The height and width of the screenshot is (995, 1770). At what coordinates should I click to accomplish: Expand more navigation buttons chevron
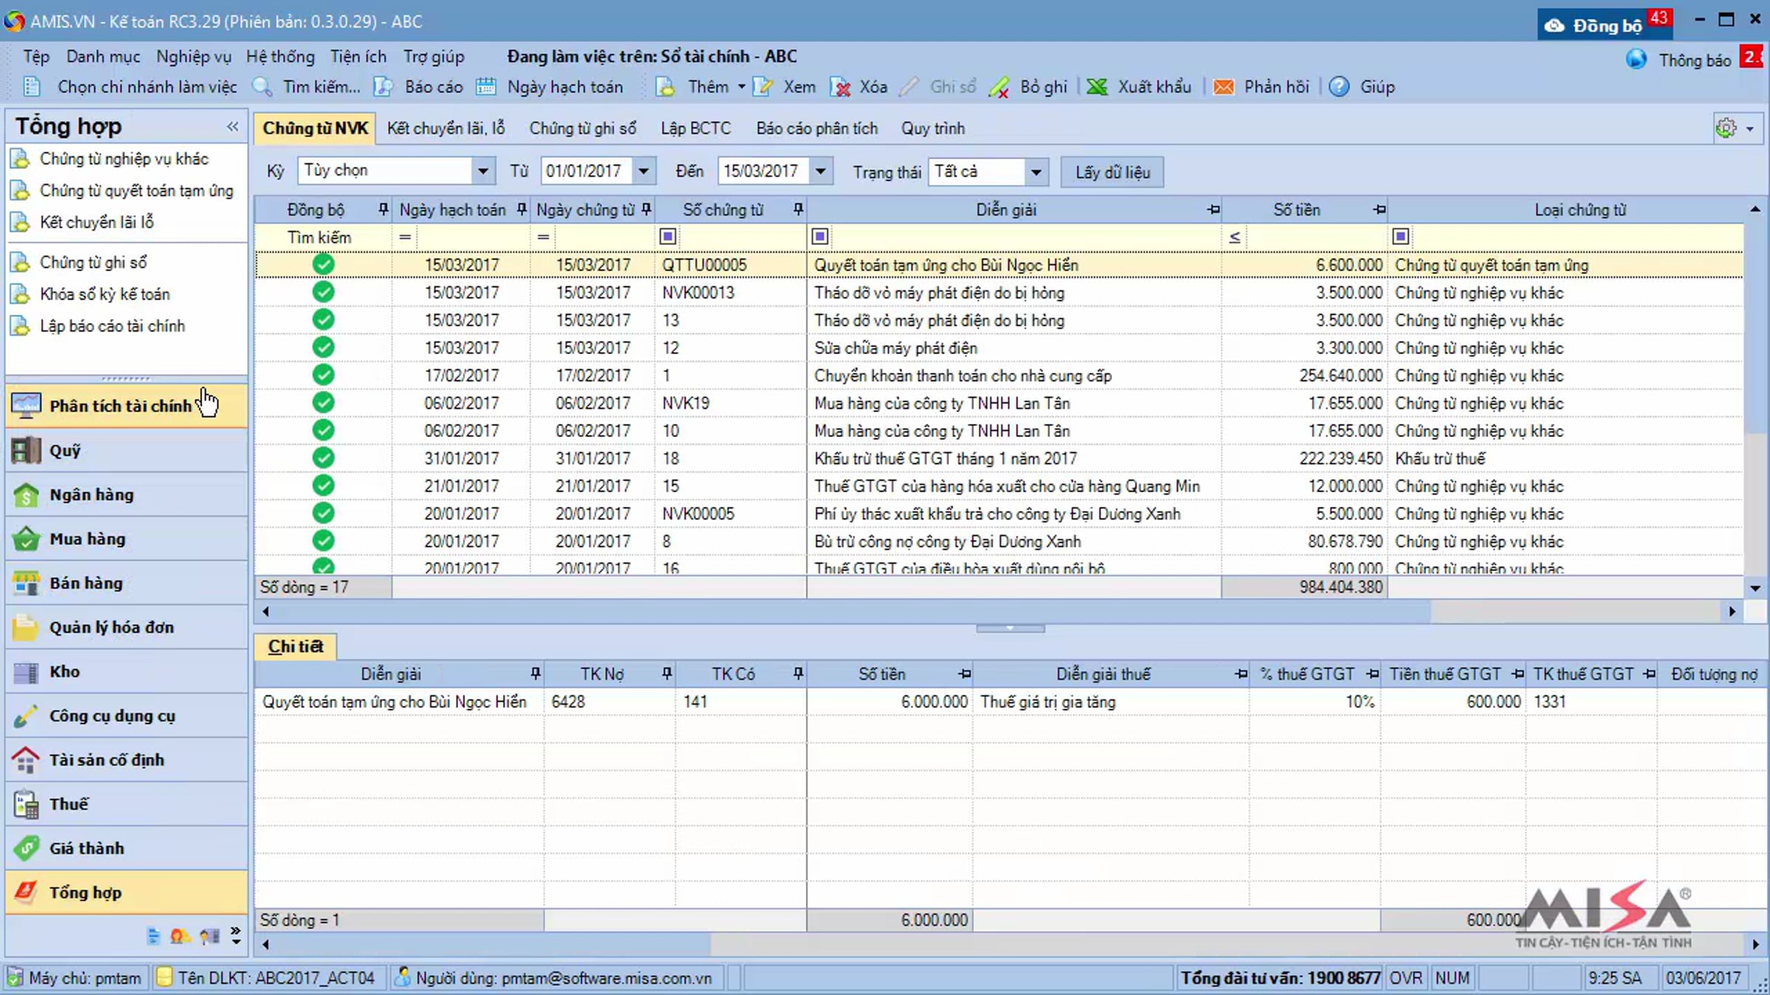pyautogui.click(x=235, y=935)
